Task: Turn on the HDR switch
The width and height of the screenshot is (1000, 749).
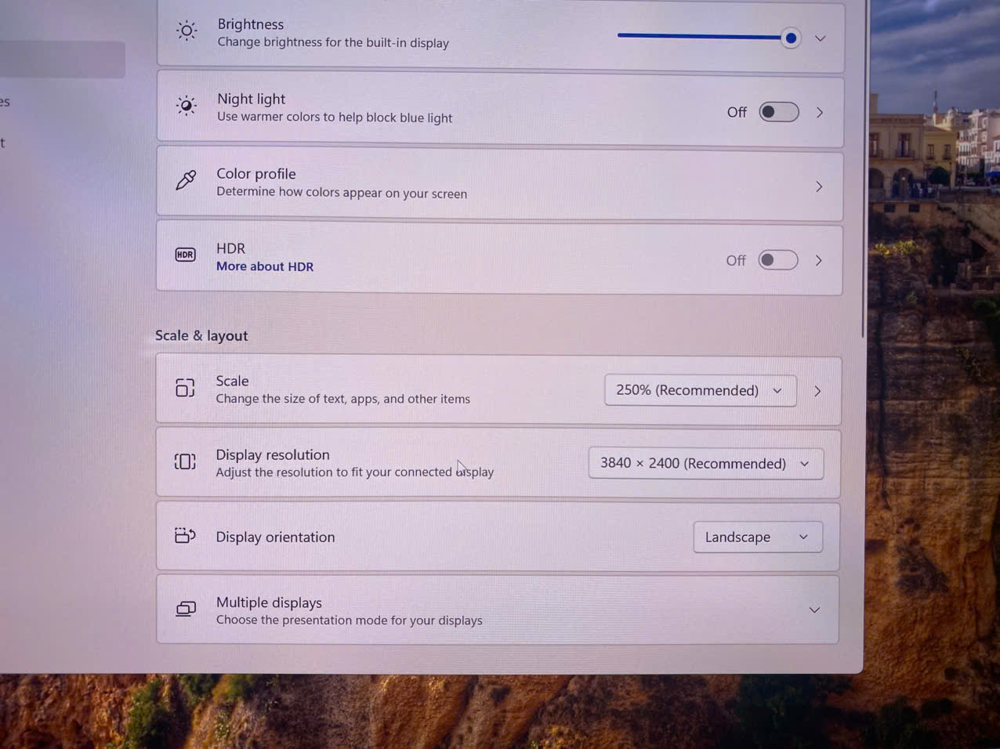Action: coord(778,260)
